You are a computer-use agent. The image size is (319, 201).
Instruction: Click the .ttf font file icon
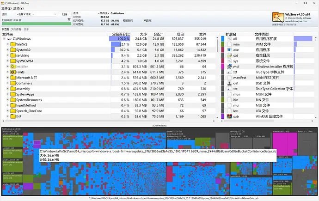coord(229,72)
